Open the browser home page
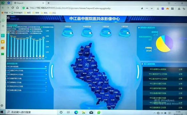 click(x=18, y=8)
